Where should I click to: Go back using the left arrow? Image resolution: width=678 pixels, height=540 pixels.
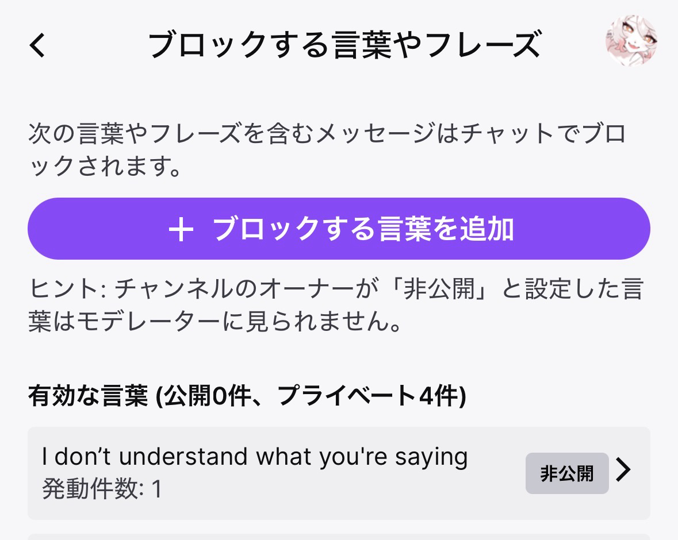(38, 45)
